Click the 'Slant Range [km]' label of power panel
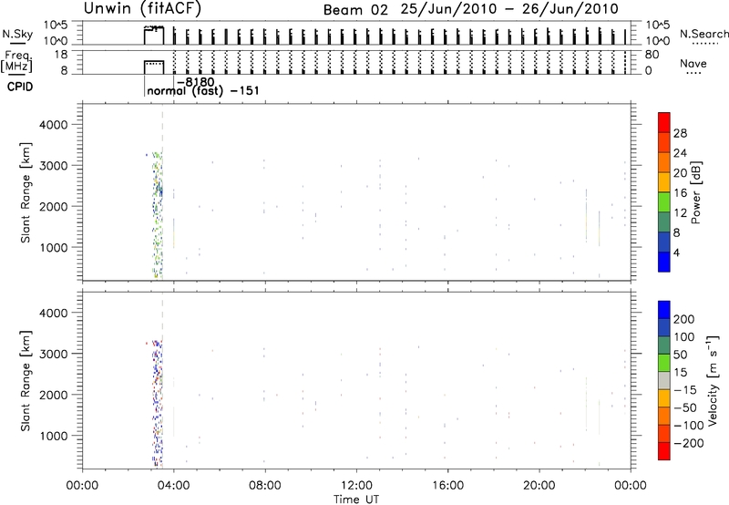The height and width of the screenshot is (505, 729). (x=26, y=192)
